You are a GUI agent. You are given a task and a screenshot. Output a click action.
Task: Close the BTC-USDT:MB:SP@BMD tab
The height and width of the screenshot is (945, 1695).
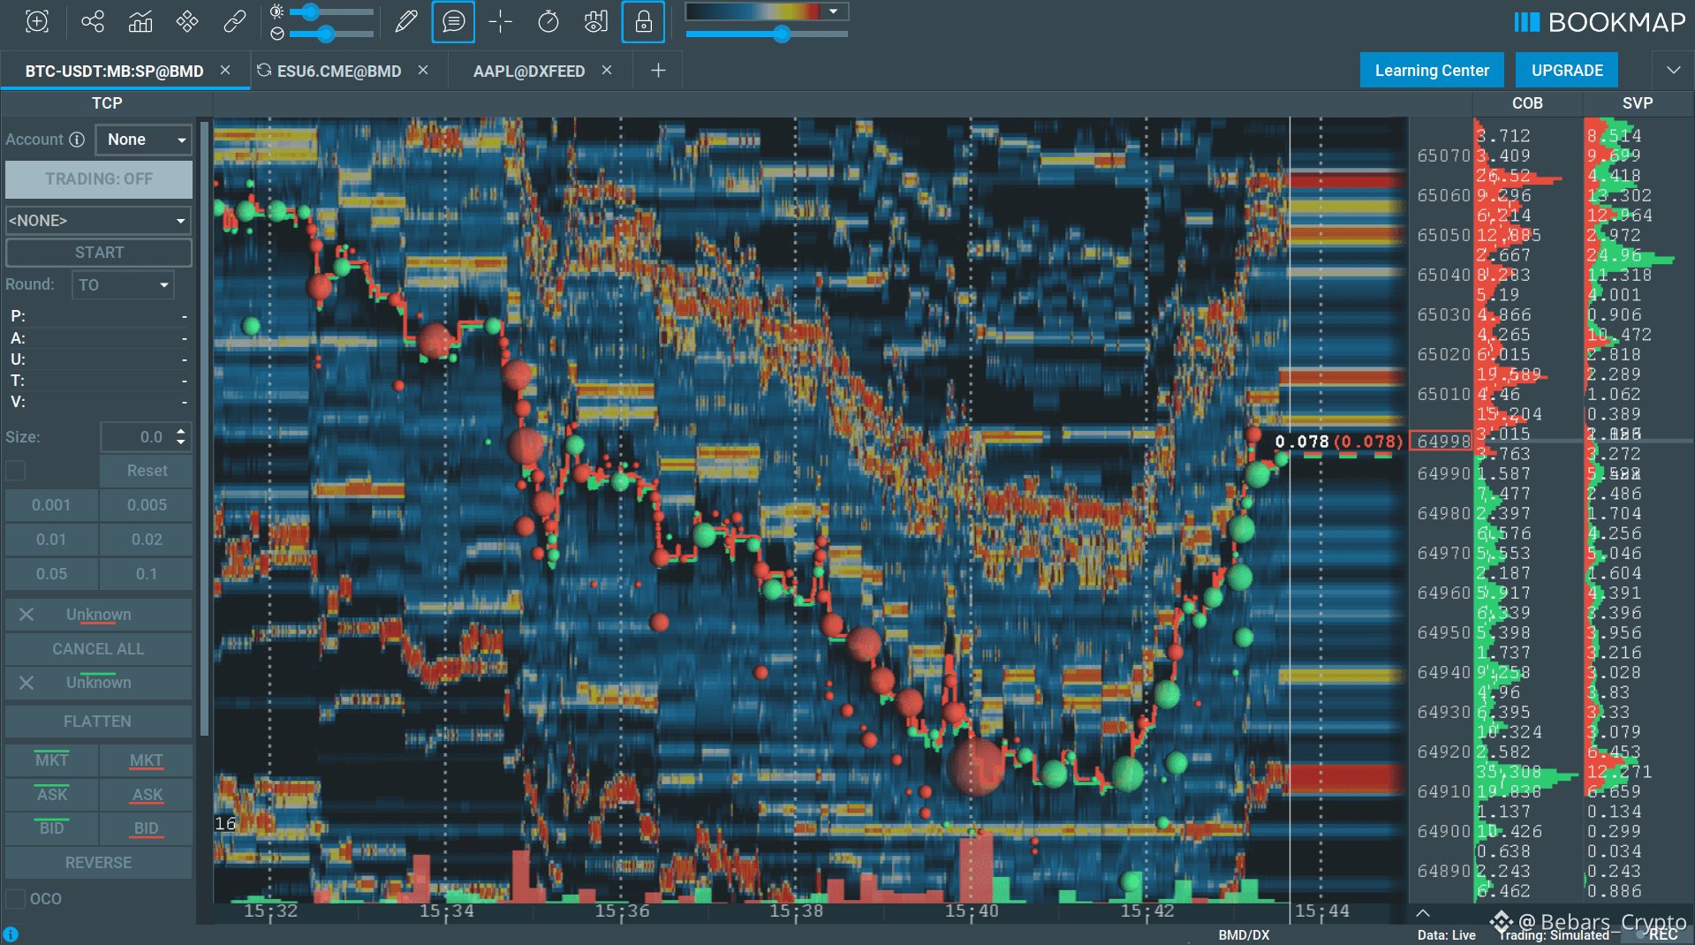tap(225, 70)
